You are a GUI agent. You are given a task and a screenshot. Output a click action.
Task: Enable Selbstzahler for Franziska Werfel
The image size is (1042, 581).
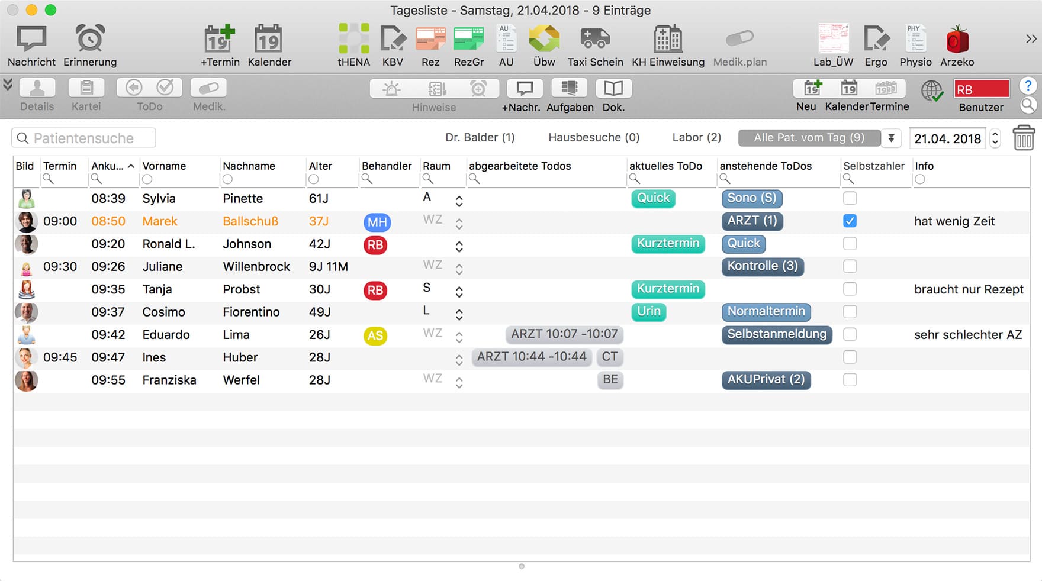(x=850, y=380)
